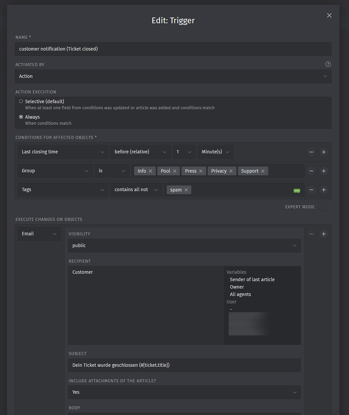Choose Owner as recipient variable
The width and height of the screenshot is (349, 415).
coord(237,287)
